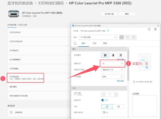Decrease copy count with minus button
Screen dimensions: 161x119
[x=104, y=94]
